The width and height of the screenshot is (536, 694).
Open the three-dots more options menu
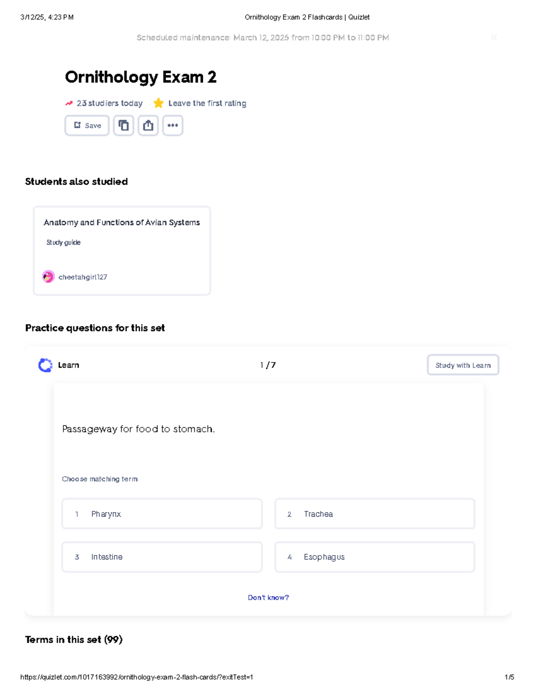(x=173, y=126)
